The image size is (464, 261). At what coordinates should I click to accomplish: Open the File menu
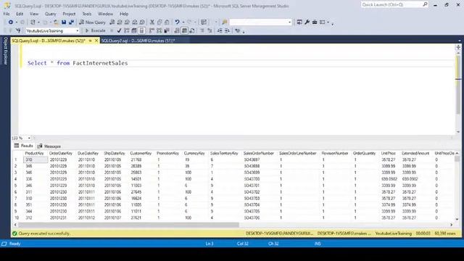point(7,14)
